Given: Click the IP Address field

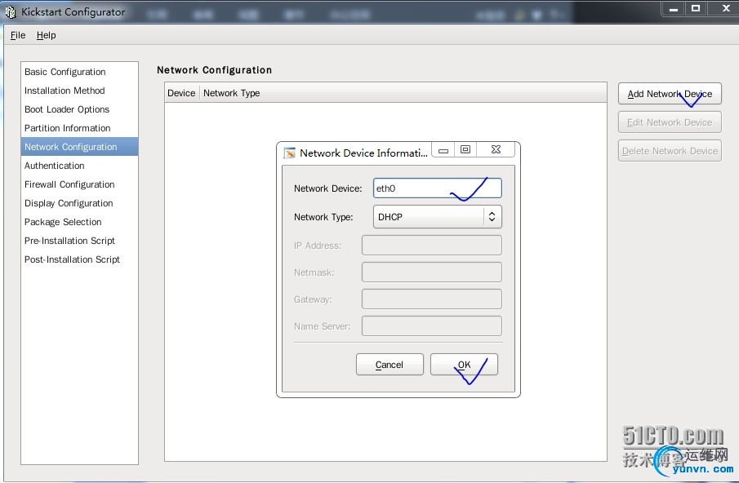Looking at the screenshot, I should tap(432, 246).
